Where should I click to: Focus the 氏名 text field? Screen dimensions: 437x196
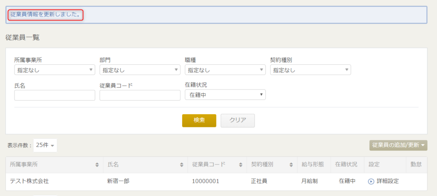point(55,95)
